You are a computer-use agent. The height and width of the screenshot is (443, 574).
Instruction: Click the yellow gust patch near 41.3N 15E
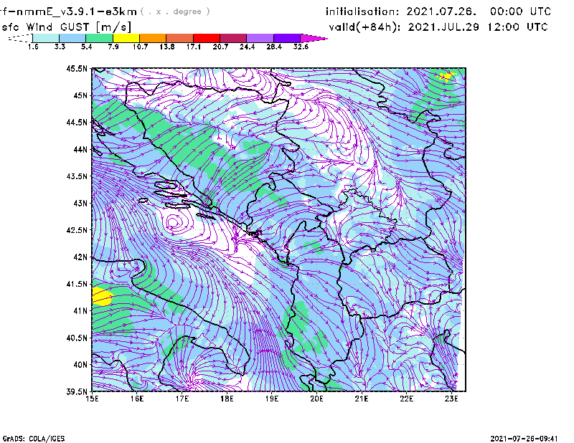click(x=102, y=296)
